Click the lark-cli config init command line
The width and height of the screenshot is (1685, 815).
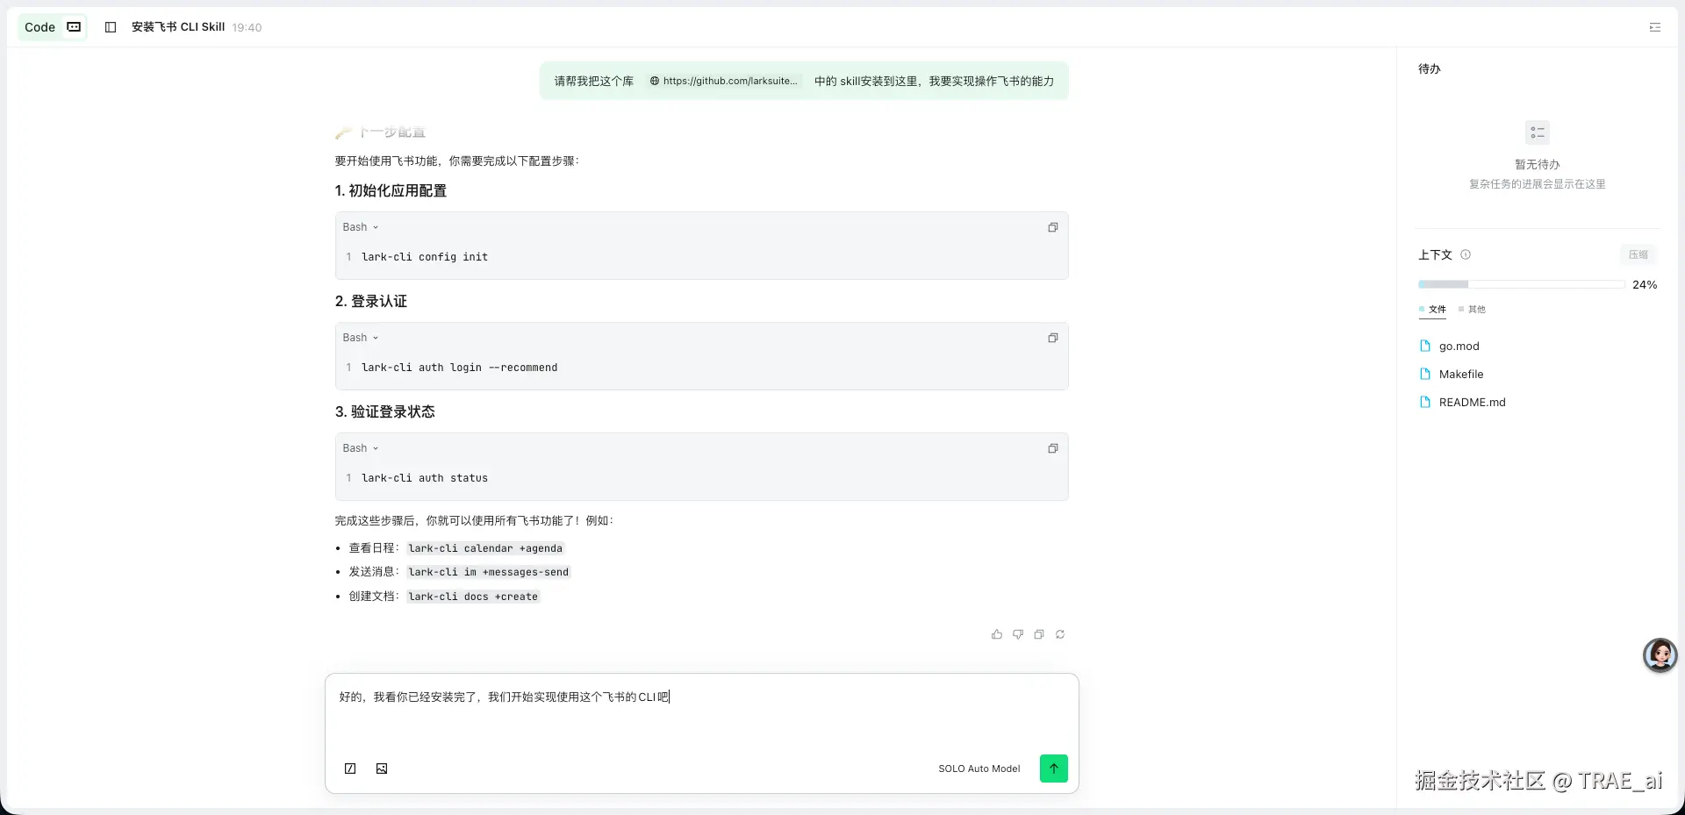pyautogui.click(x=425, y=257)
